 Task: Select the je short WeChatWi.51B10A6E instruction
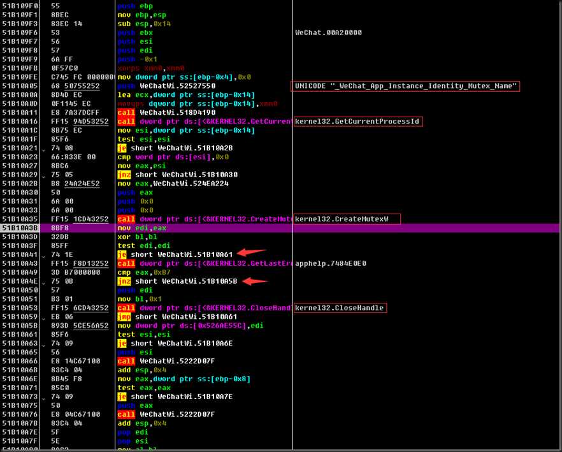click(x=175, y=344)
